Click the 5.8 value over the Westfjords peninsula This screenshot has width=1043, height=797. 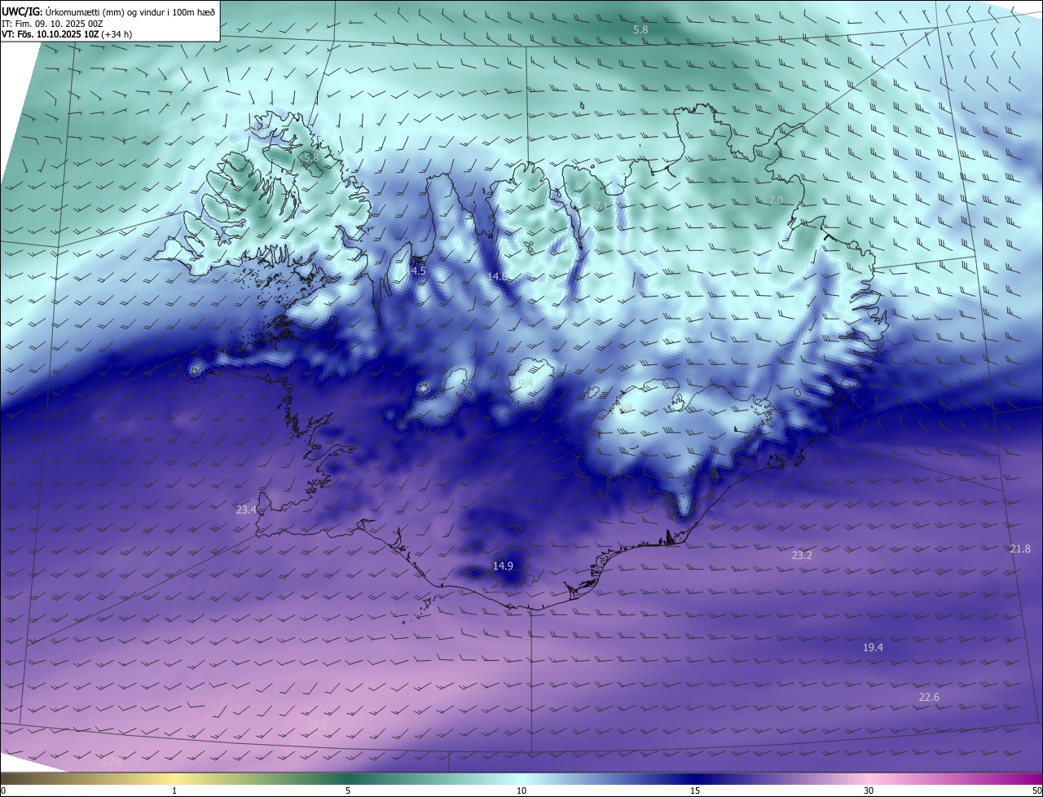point(310,157)
